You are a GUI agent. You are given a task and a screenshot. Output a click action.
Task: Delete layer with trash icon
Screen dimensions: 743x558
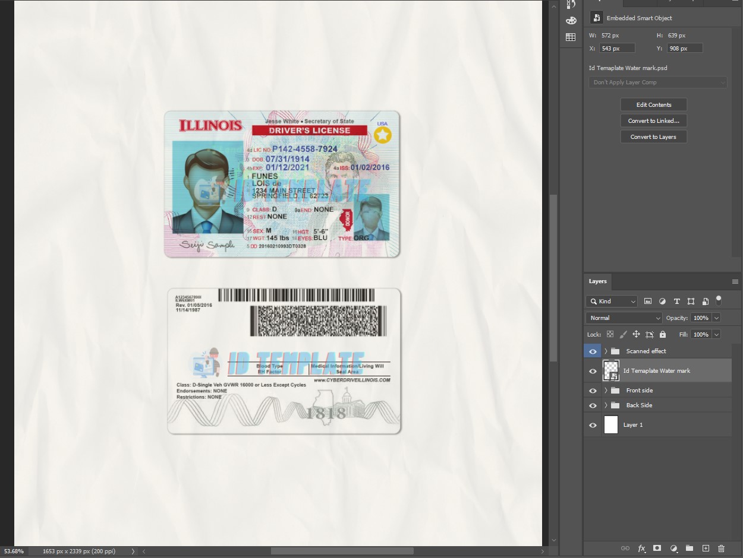point(721,549)
